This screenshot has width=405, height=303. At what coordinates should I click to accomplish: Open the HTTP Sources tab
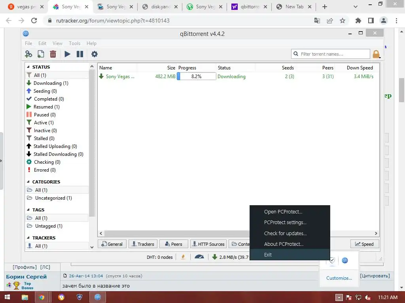pyautogui.click(x=208, y=244)
